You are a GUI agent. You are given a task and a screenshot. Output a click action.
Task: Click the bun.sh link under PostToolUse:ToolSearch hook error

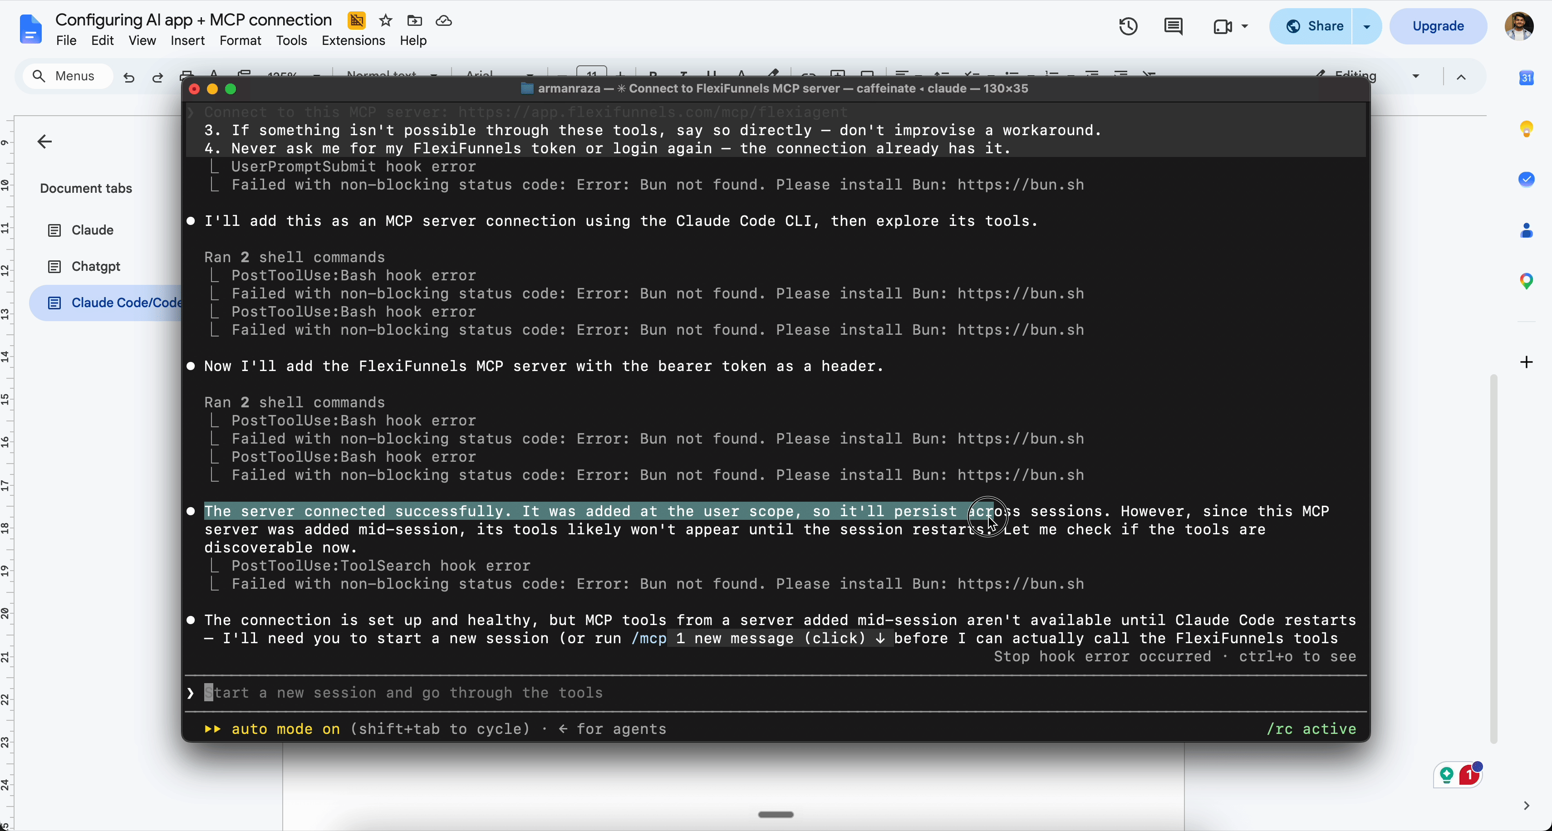[x=1021, y=584]
